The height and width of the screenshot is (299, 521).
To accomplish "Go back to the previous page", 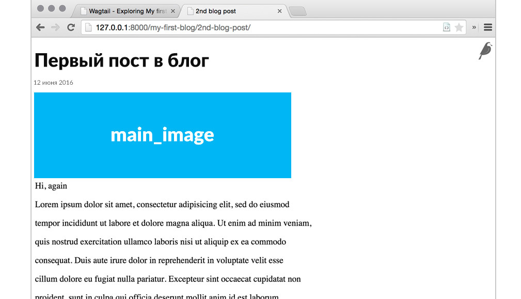I will (40, 27).
